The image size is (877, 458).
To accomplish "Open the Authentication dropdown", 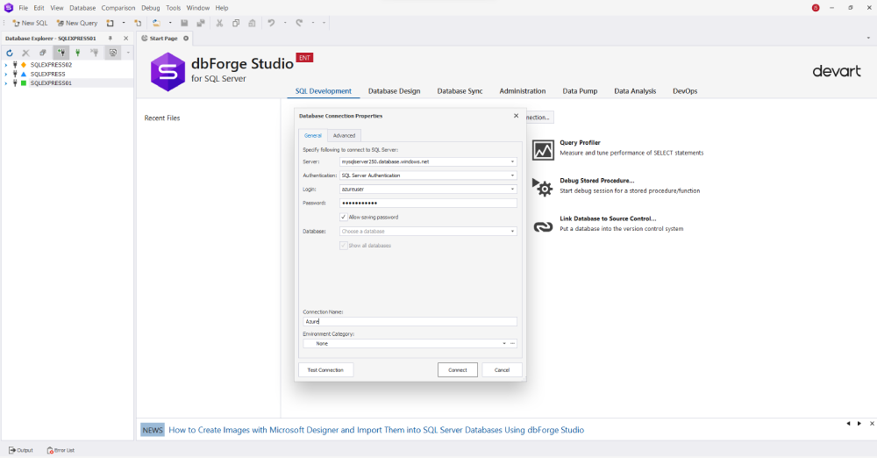I will pyautogui.click(x=512, y=175).
